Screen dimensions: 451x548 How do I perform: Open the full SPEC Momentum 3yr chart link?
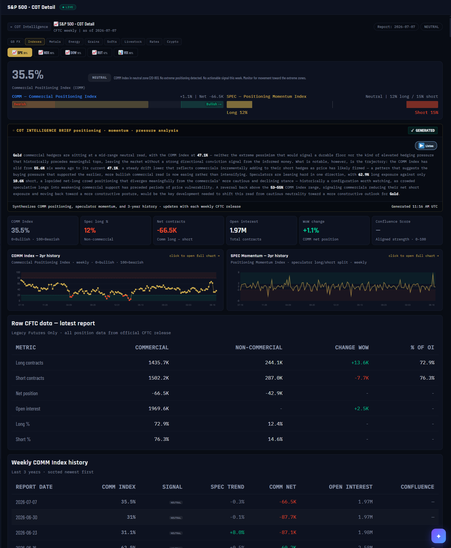[414, 256]
